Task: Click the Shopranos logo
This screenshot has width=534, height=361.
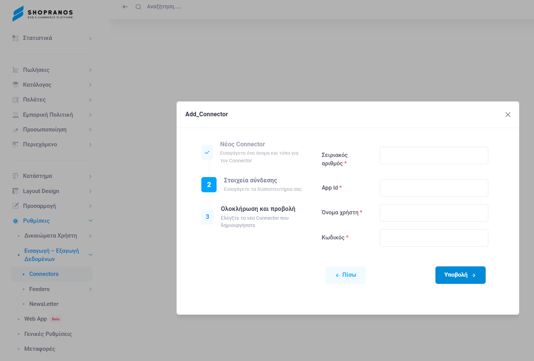Action: pos(42,13)
